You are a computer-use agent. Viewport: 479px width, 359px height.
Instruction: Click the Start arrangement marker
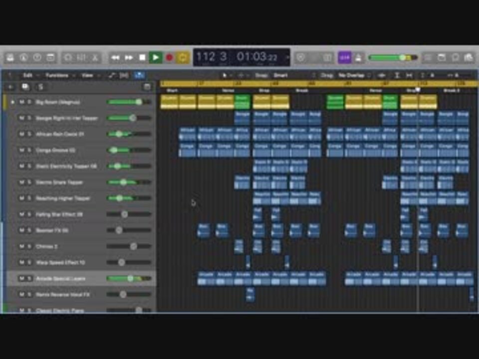click(172, 90)
